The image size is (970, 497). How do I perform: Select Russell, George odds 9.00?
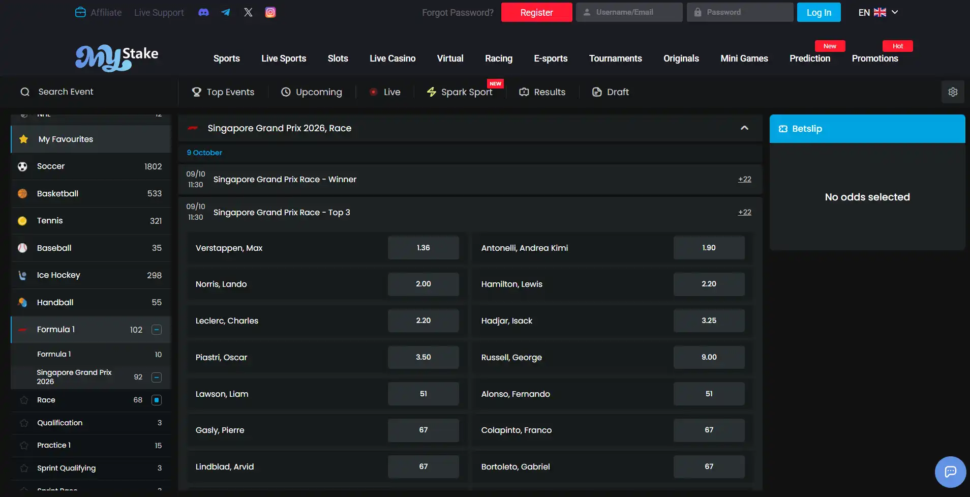[709, 357]
